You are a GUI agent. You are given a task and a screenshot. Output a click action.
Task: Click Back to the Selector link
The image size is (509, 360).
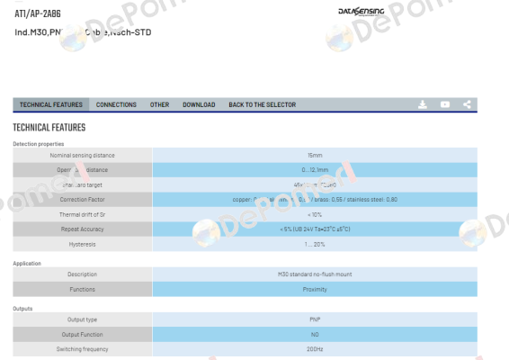263,104
